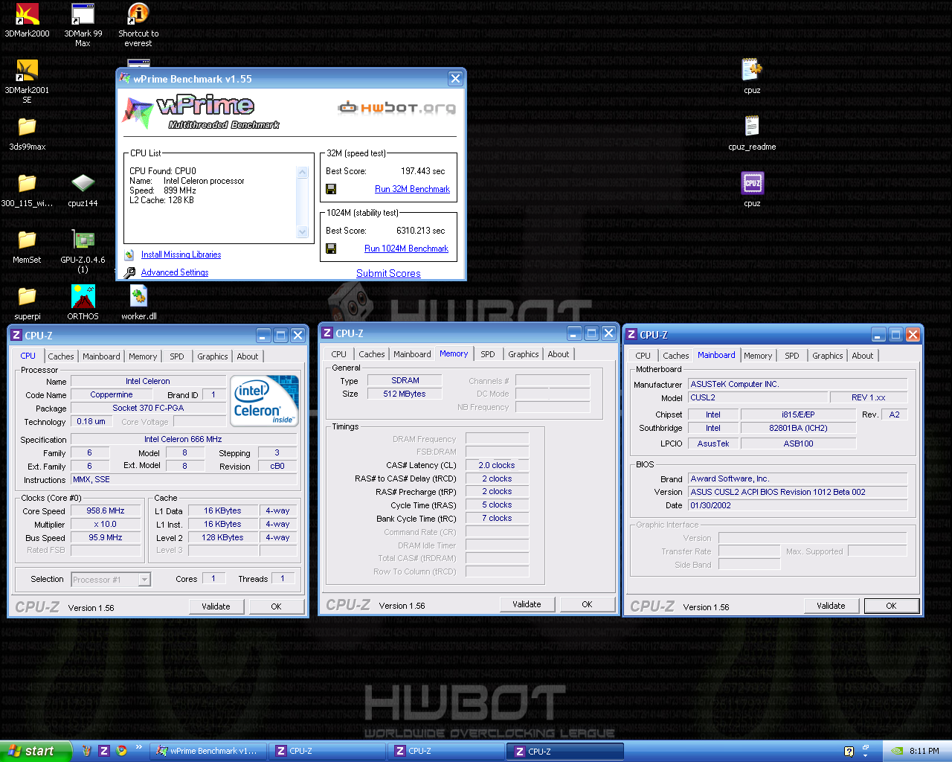The width and height of the screenshot is (952, 762).
Task: Click Validate in the middle CPU-Z window
Action: coord(527,604)
